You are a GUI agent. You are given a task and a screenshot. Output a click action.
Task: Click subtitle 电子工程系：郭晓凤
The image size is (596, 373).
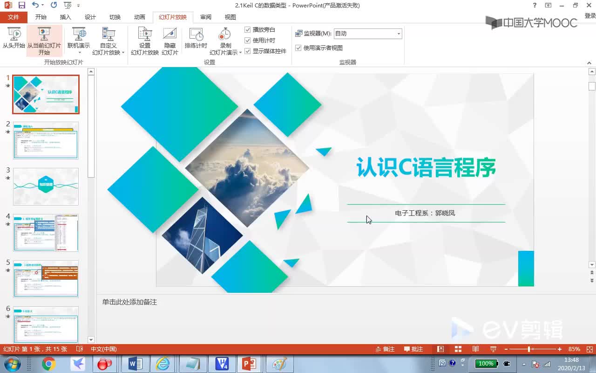pyautogui.click(x=425, y=213)
